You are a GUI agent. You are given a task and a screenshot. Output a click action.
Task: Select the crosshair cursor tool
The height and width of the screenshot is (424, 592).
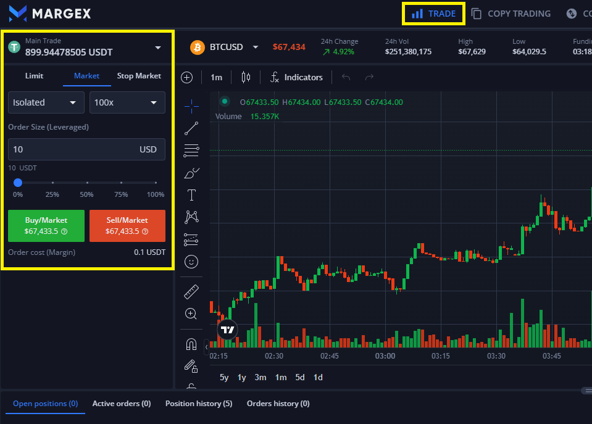[x=191, y=106]
